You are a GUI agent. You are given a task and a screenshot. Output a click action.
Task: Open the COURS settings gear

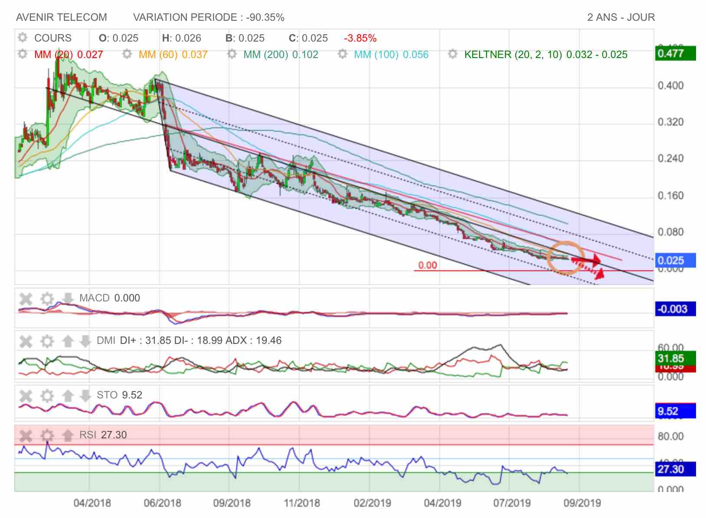[x=23, y=38]
